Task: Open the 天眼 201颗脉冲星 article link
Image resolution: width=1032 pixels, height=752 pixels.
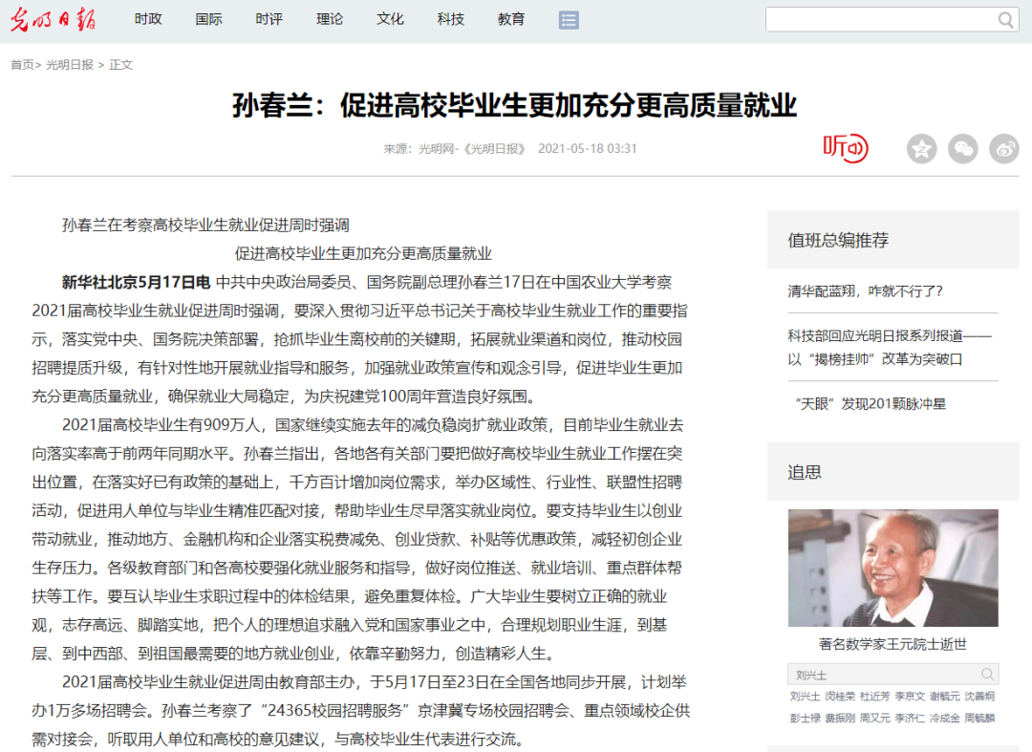Action: 867,404
